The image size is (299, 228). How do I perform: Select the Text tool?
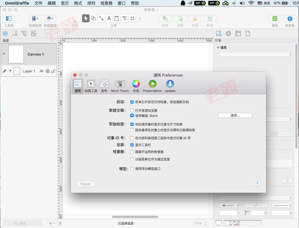[x=109, y=18]
